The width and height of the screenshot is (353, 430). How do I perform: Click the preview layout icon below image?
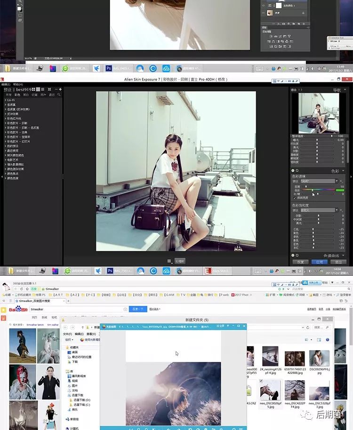coord(169,262)
